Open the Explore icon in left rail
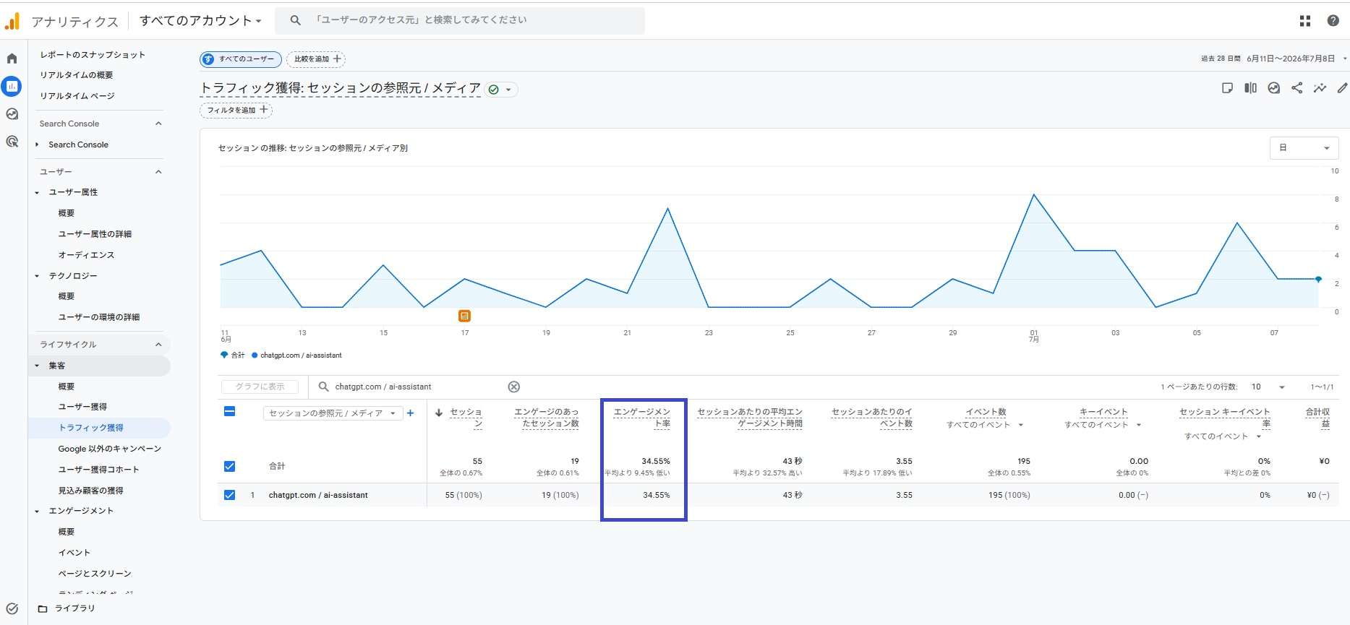Screen dimensions: 1350x625 pyautogui.click(x=12, y=114)
